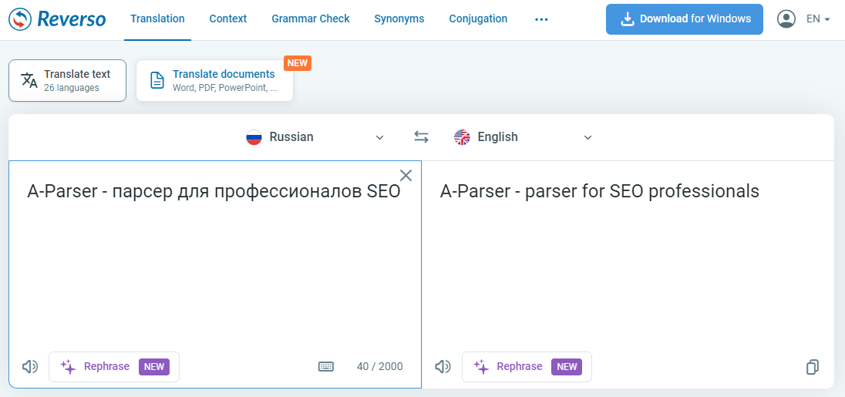Screen dimensions: 845x397
Task: Open the three-dots more menu
Action: (541, 19)
